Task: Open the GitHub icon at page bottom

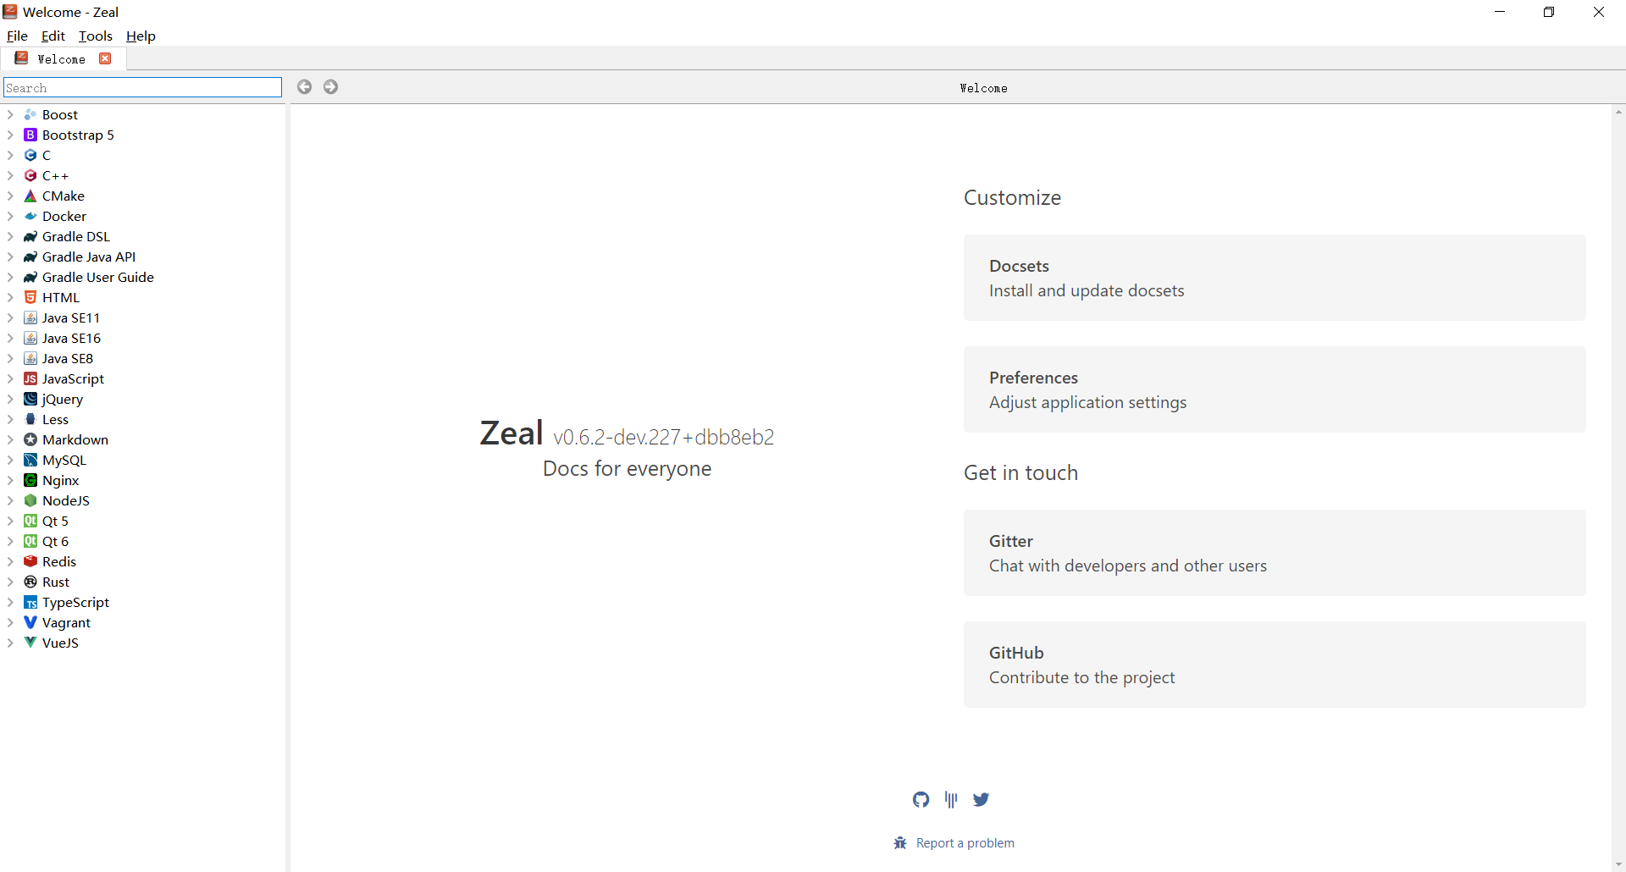Action: 921,799
